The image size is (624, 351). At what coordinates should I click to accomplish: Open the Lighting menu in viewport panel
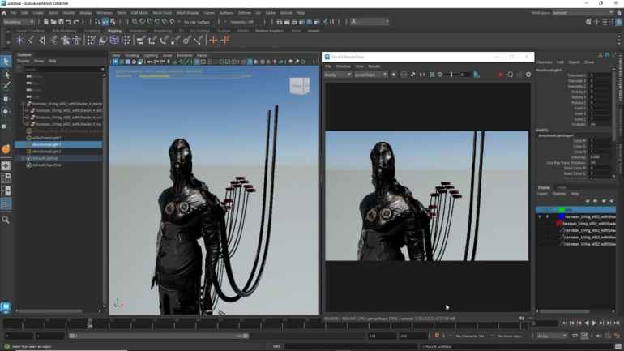tap(151, 56)
